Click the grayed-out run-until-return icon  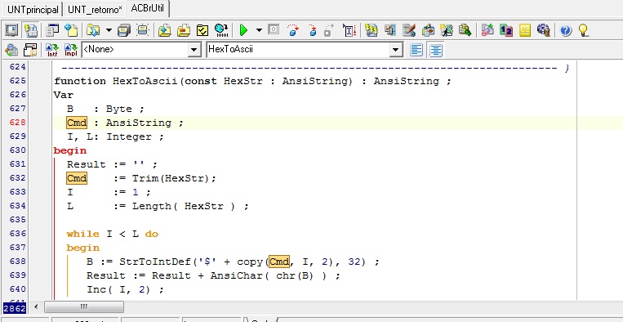328,30
